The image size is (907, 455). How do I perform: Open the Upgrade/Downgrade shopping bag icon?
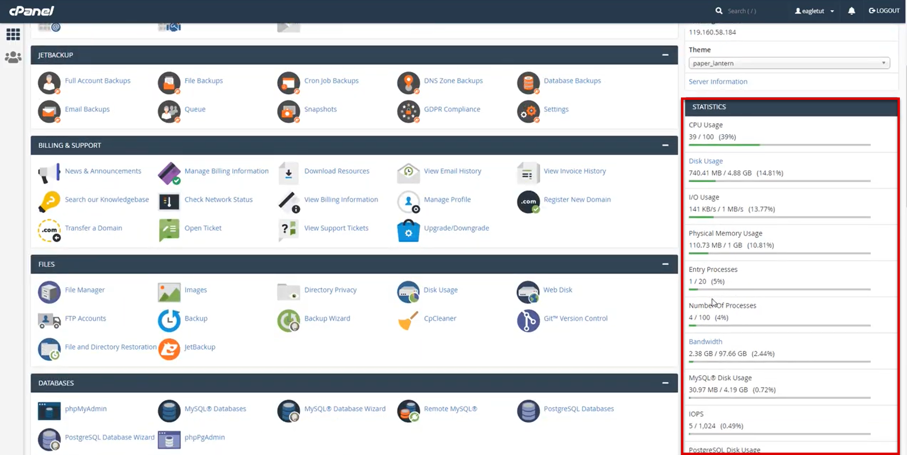click(x=408, y=230)
